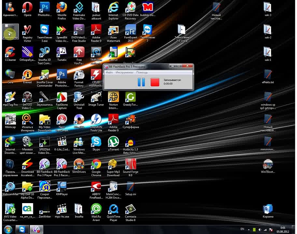Select the Звукозапись microphone icon
Screen dimensions: 297x234
45,99
